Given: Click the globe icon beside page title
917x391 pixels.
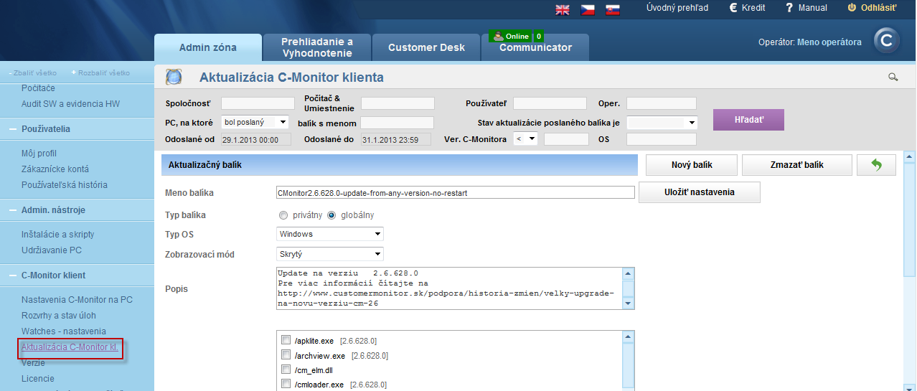Looking at the screenshot, I should click(174, 77).
